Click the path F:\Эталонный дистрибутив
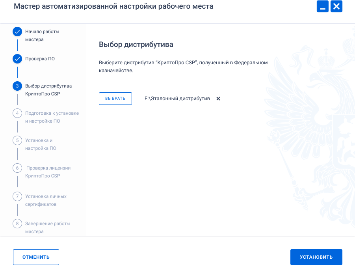Viewport: 355px width, 265px height. tap(177, 99)
